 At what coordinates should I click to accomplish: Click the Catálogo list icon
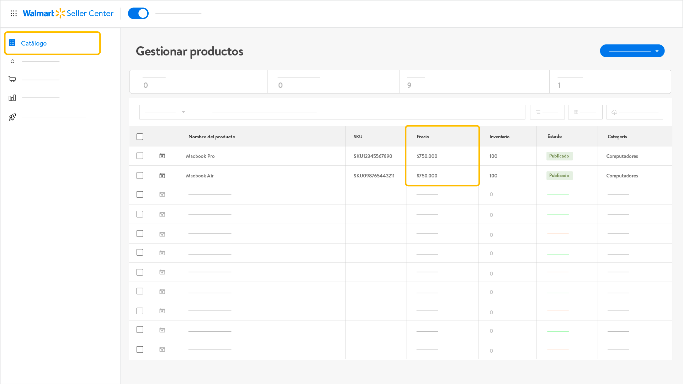[x=12, y=43]
